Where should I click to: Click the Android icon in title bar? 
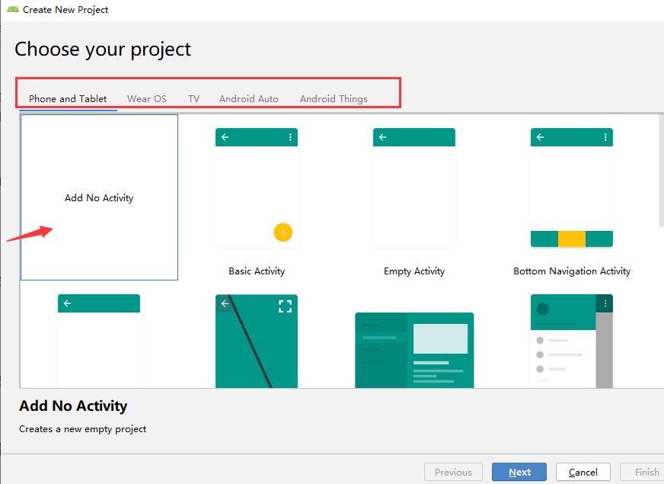[x=13, y=9]
